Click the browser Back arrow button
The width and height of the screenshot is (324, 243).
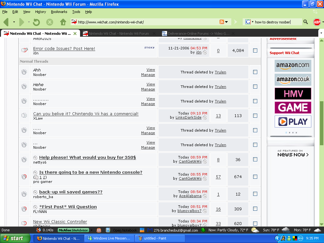(x=6, y=22)
